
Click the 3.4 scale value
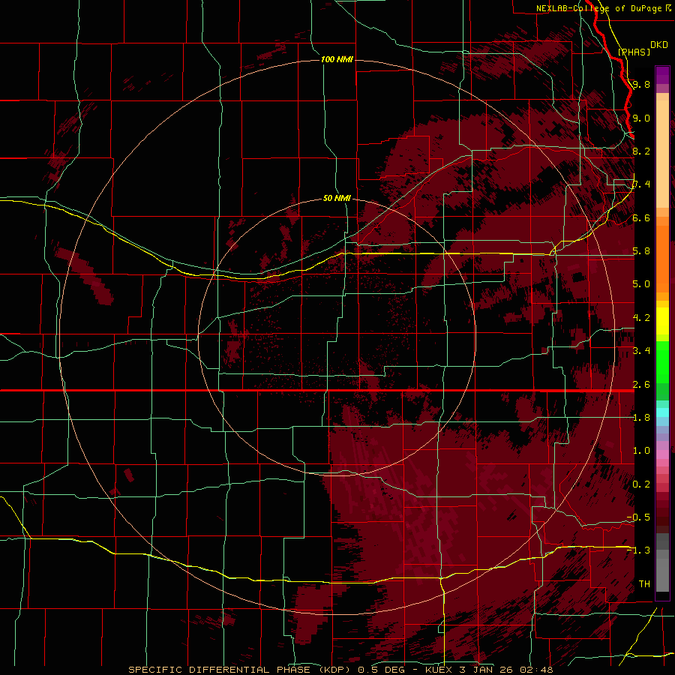[641, 351]
